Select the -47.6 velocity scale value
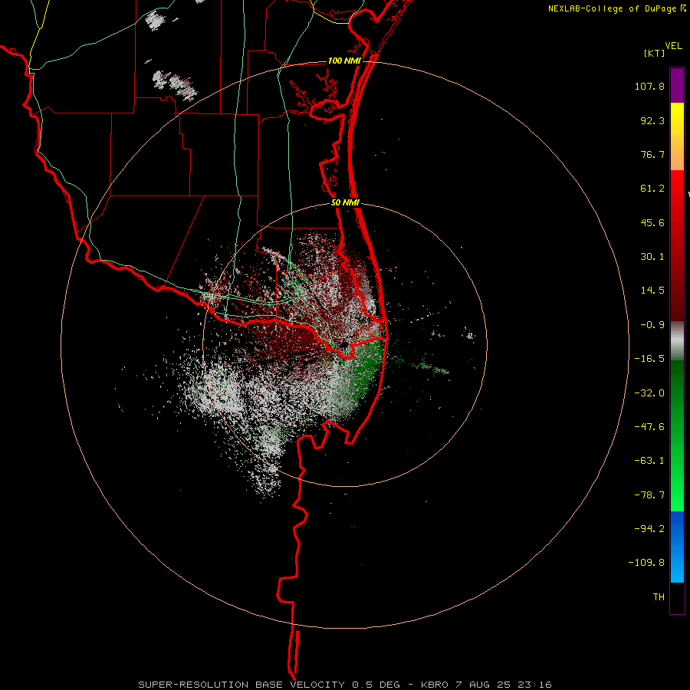Screen dimensions: 690x690 pyautogui.click(x=649, y=427)
